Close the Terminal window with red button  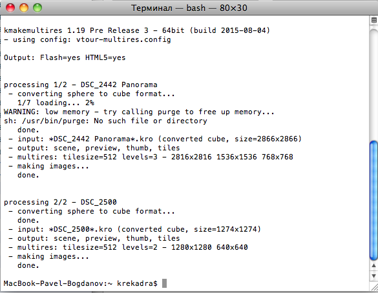tap(10, 8)
